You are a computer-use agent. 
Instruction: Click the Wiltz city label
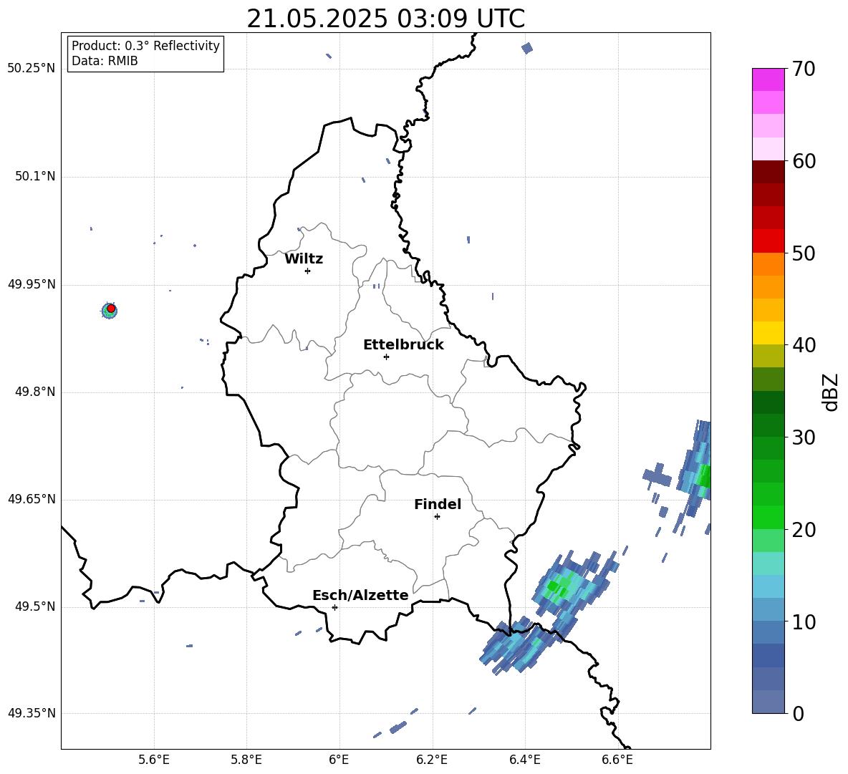[x=304, y=259]
